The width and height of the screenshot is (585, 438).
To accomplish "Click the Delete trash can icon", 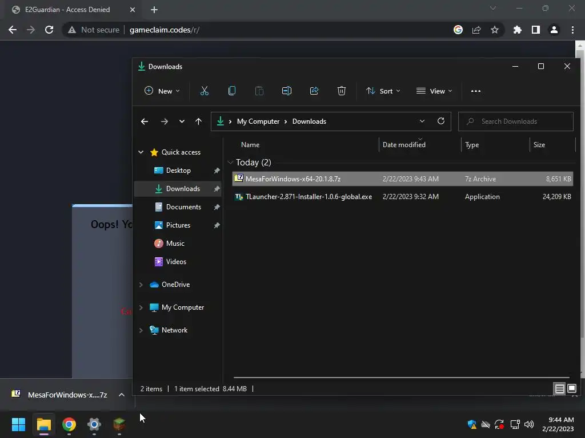I will [342, 91].
